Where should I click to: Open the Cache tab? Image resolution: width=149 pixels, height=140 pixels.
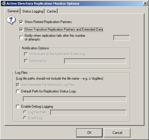point(51,11)
